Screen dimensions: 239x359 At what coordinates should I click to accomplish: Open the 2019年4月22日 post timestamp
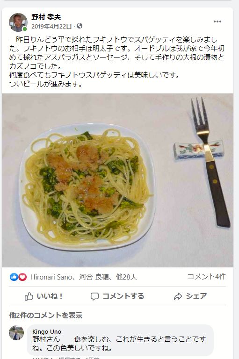51,26
